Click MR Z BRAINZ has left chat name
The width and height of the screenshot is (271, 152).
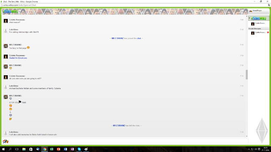(119, 126)
